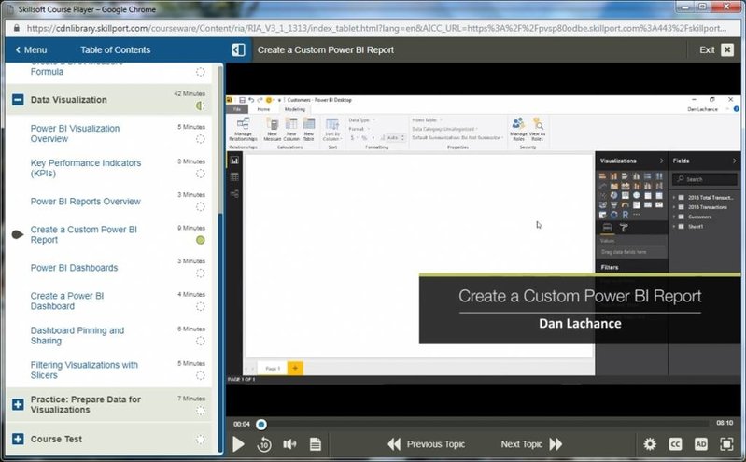Open Report view icon in left rail
The height and width of the screenshot is (462, 746).
point(234,161)
